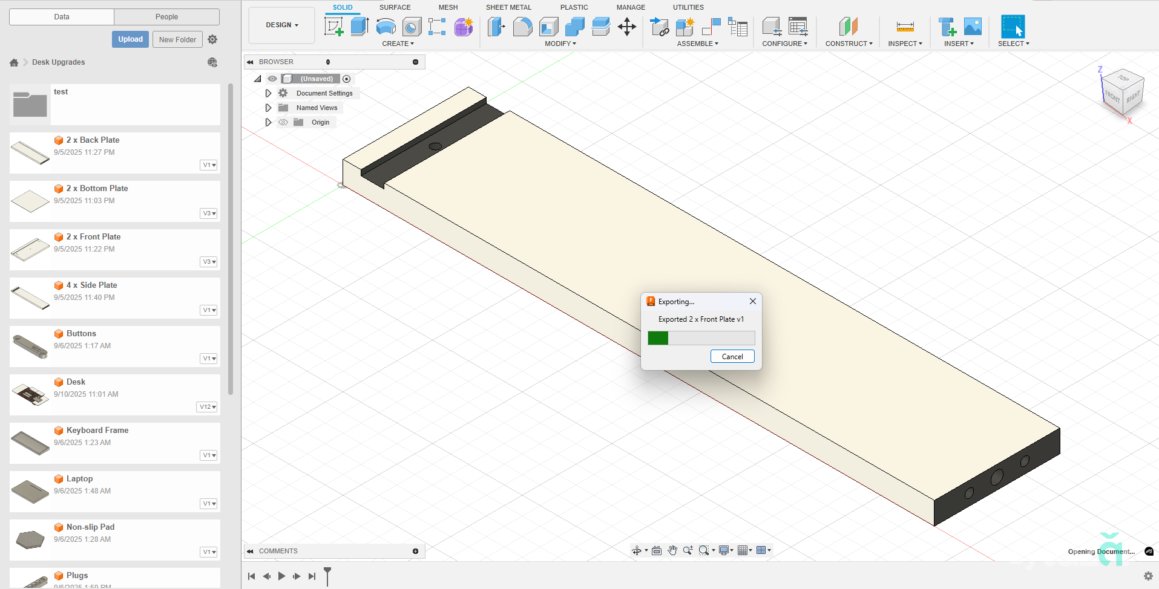Show the hidden Origin folder

pyautogui.click(x=283, y=122)
